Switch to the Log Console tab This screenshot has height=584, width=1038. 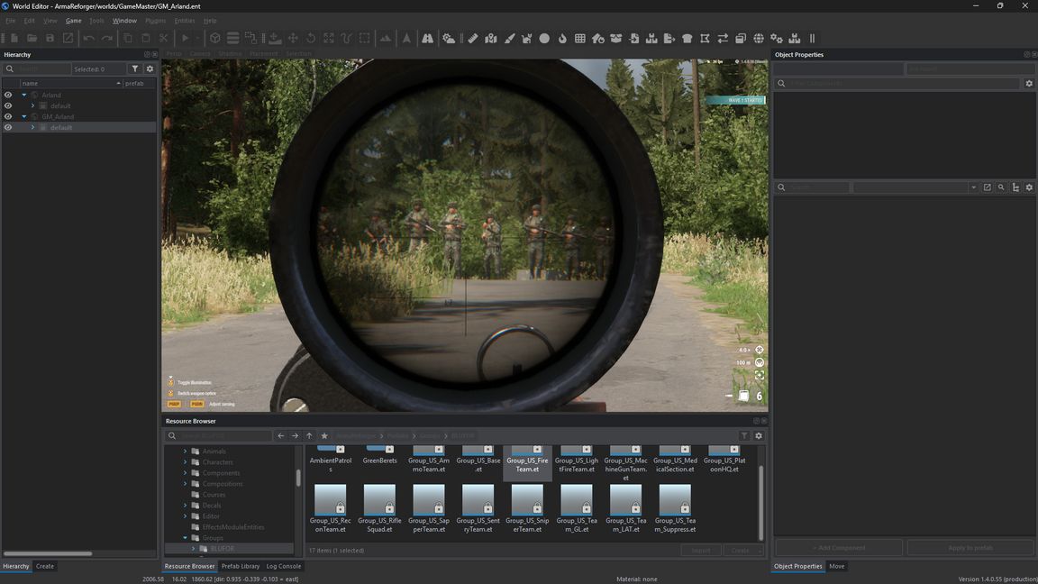(x=284, y=566)
